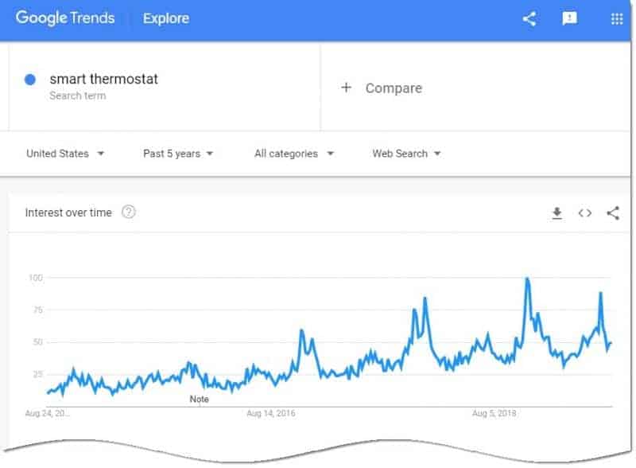636x468 pixels.
Task: Click the Aug 14, 2016 axis label
Action: [x=271, y=413]
